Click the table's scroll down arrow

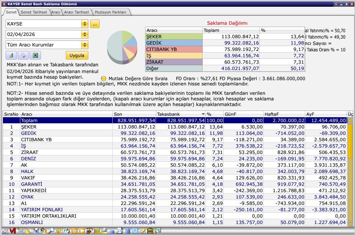coord(350,224)
